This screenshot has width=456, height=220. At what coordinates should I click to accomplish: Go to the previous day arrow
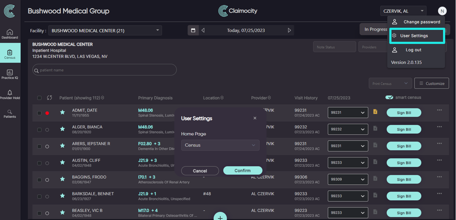tap(203, 30)
